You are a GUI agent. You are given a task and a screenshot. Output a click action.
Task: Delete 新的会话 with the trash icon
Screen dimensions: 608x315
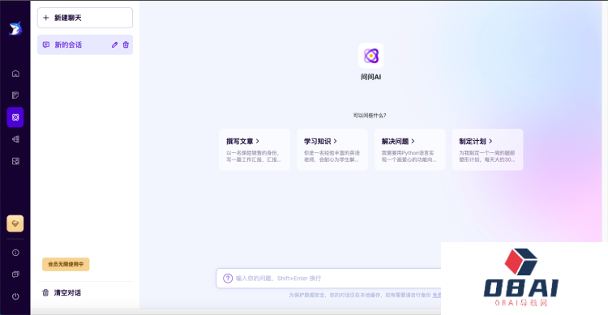pos(126,45)
